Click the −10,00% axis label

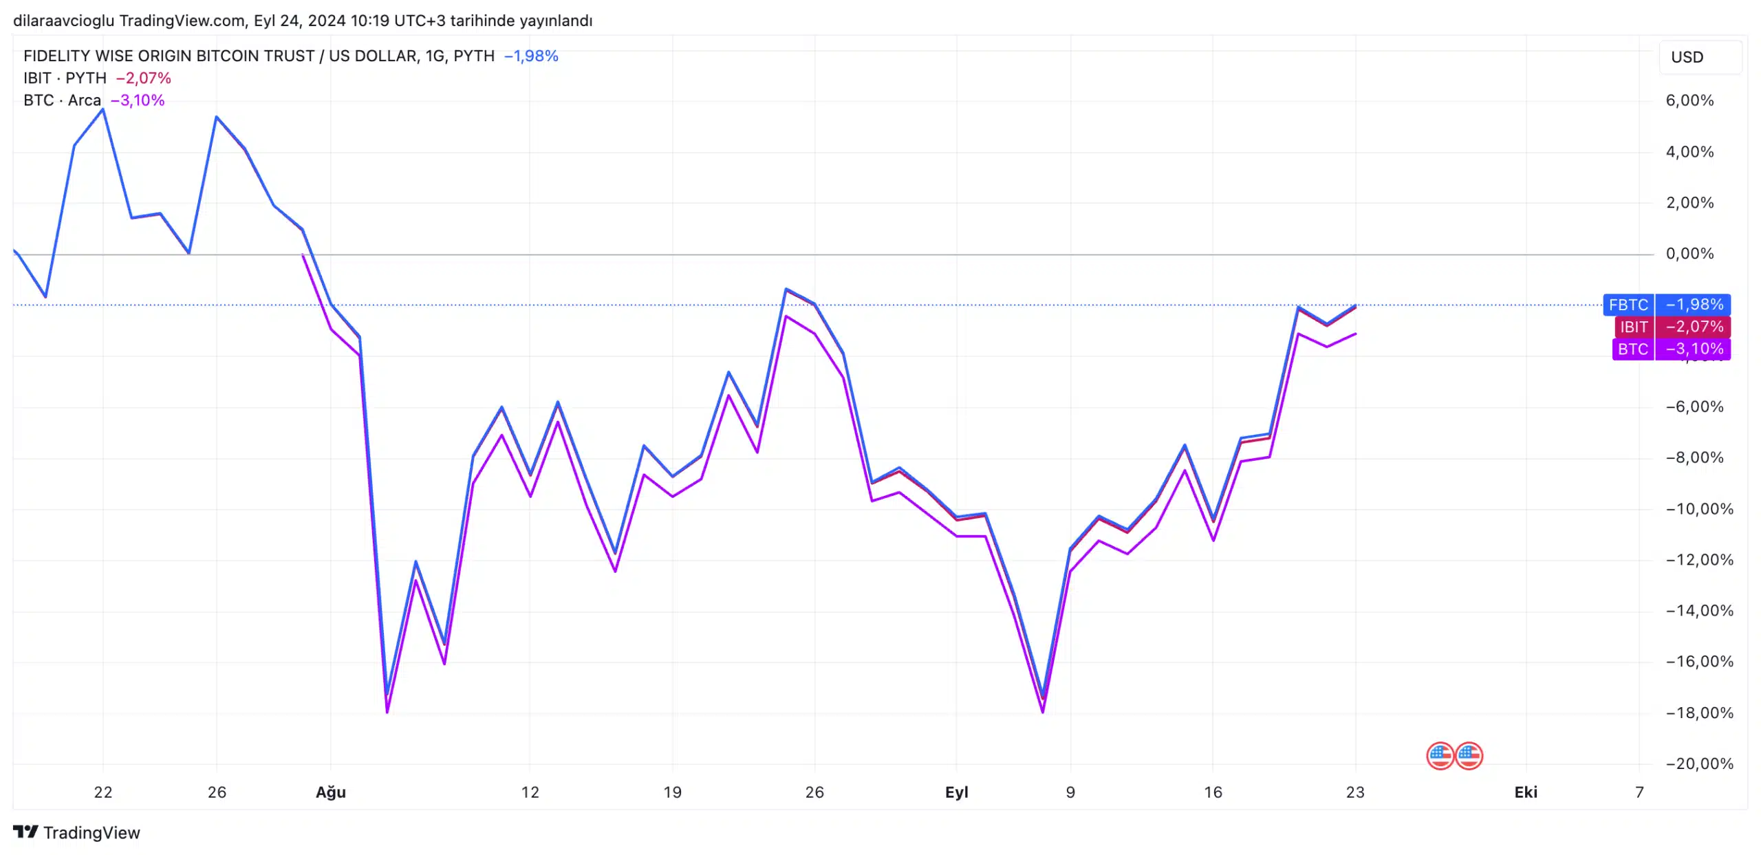point(1699,509)
